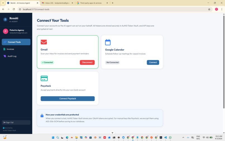The height and width of the screenshot is (141, 225).
Task: Click the scroll-down arrow below the page
Action: (x=113, y=133)
